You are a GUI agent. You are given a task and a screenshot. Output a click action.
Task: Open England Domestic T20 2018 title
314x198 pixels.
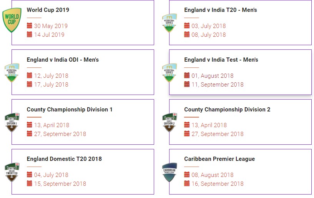[x=64, y=159]
